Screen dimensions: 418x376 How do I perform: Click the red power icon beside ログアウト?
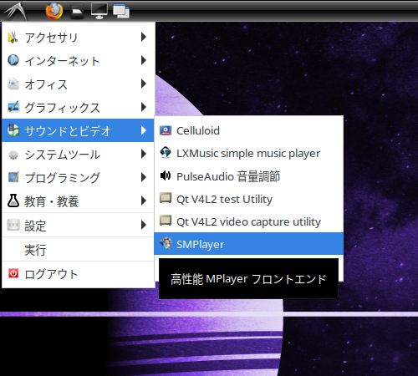tap(13, 273)
